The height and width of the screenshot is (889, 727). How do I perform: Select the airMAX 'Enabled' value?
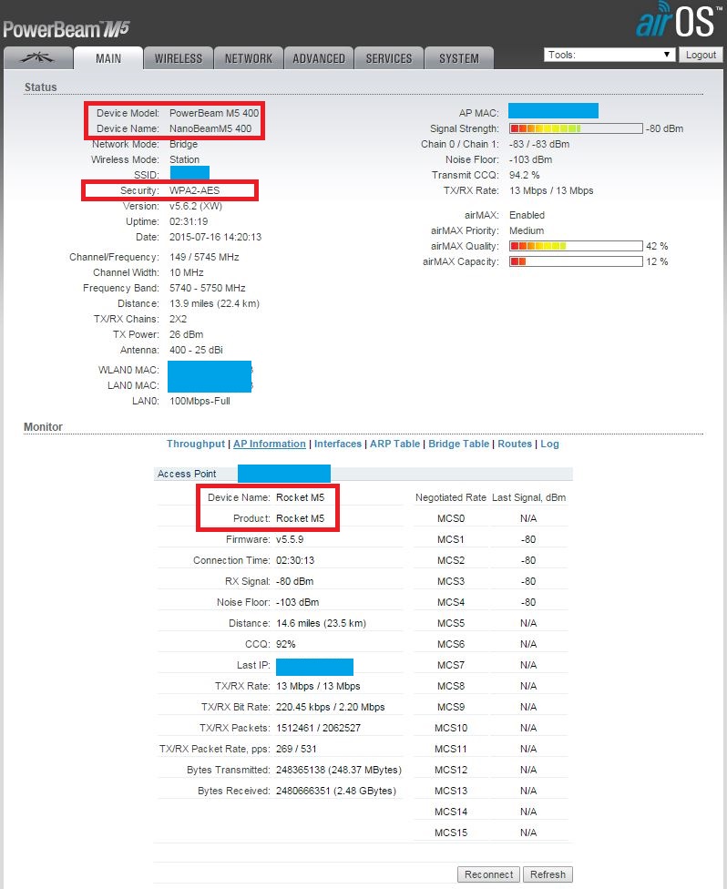click(x=527, y=215)
